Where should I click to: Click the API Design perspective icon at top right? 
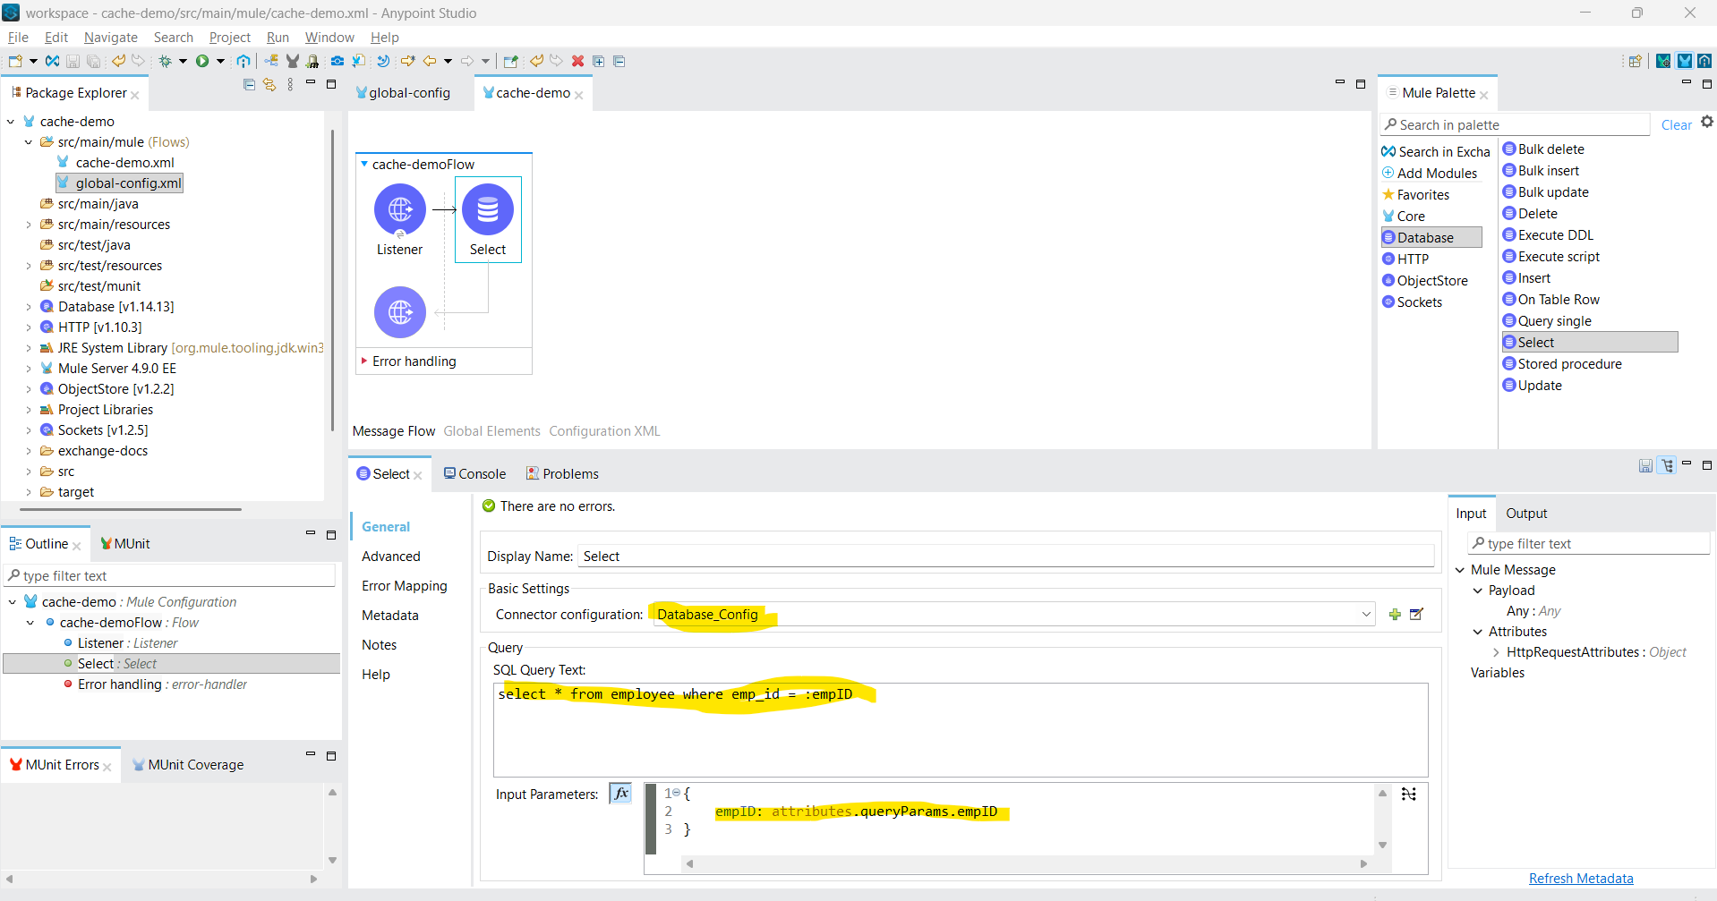pos(1704,61)
